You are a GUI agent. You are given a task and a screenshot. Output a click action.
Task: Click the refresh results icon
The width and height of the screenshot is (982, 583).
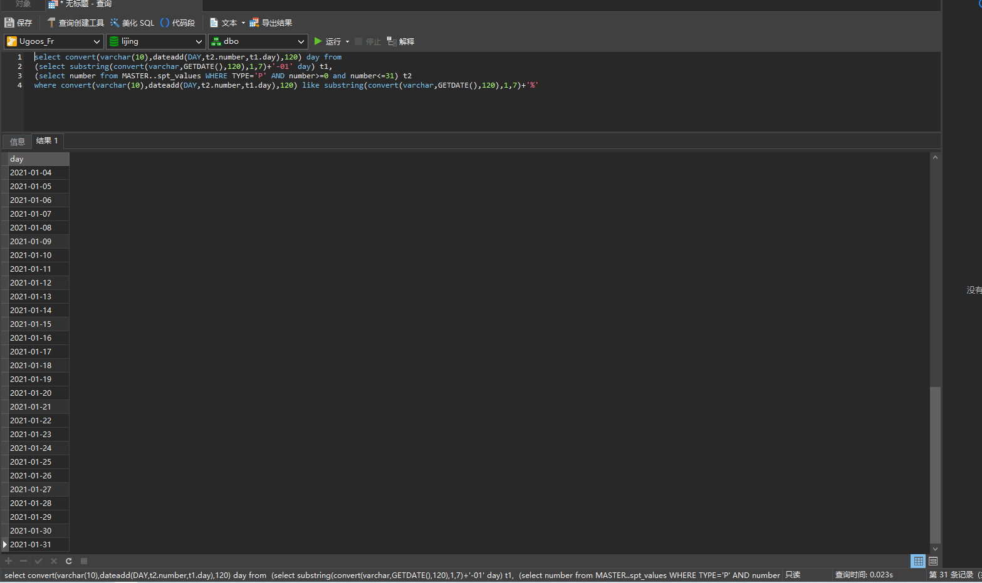69,561
